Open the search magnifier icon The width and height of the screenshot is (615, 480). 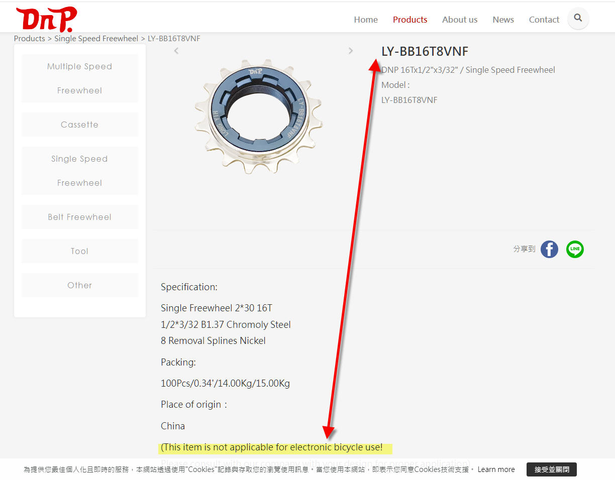click(x=578, y=19)
